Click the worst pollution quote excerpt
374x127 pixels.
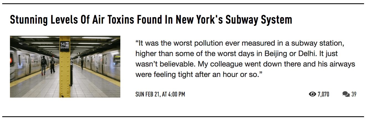[x=245, y=59]
